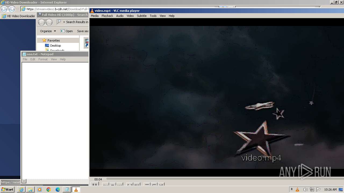The width and height of the screenshot is (344, 193).
Task: Click the Open button in Explorer toolbar
Action: [67, 31]
